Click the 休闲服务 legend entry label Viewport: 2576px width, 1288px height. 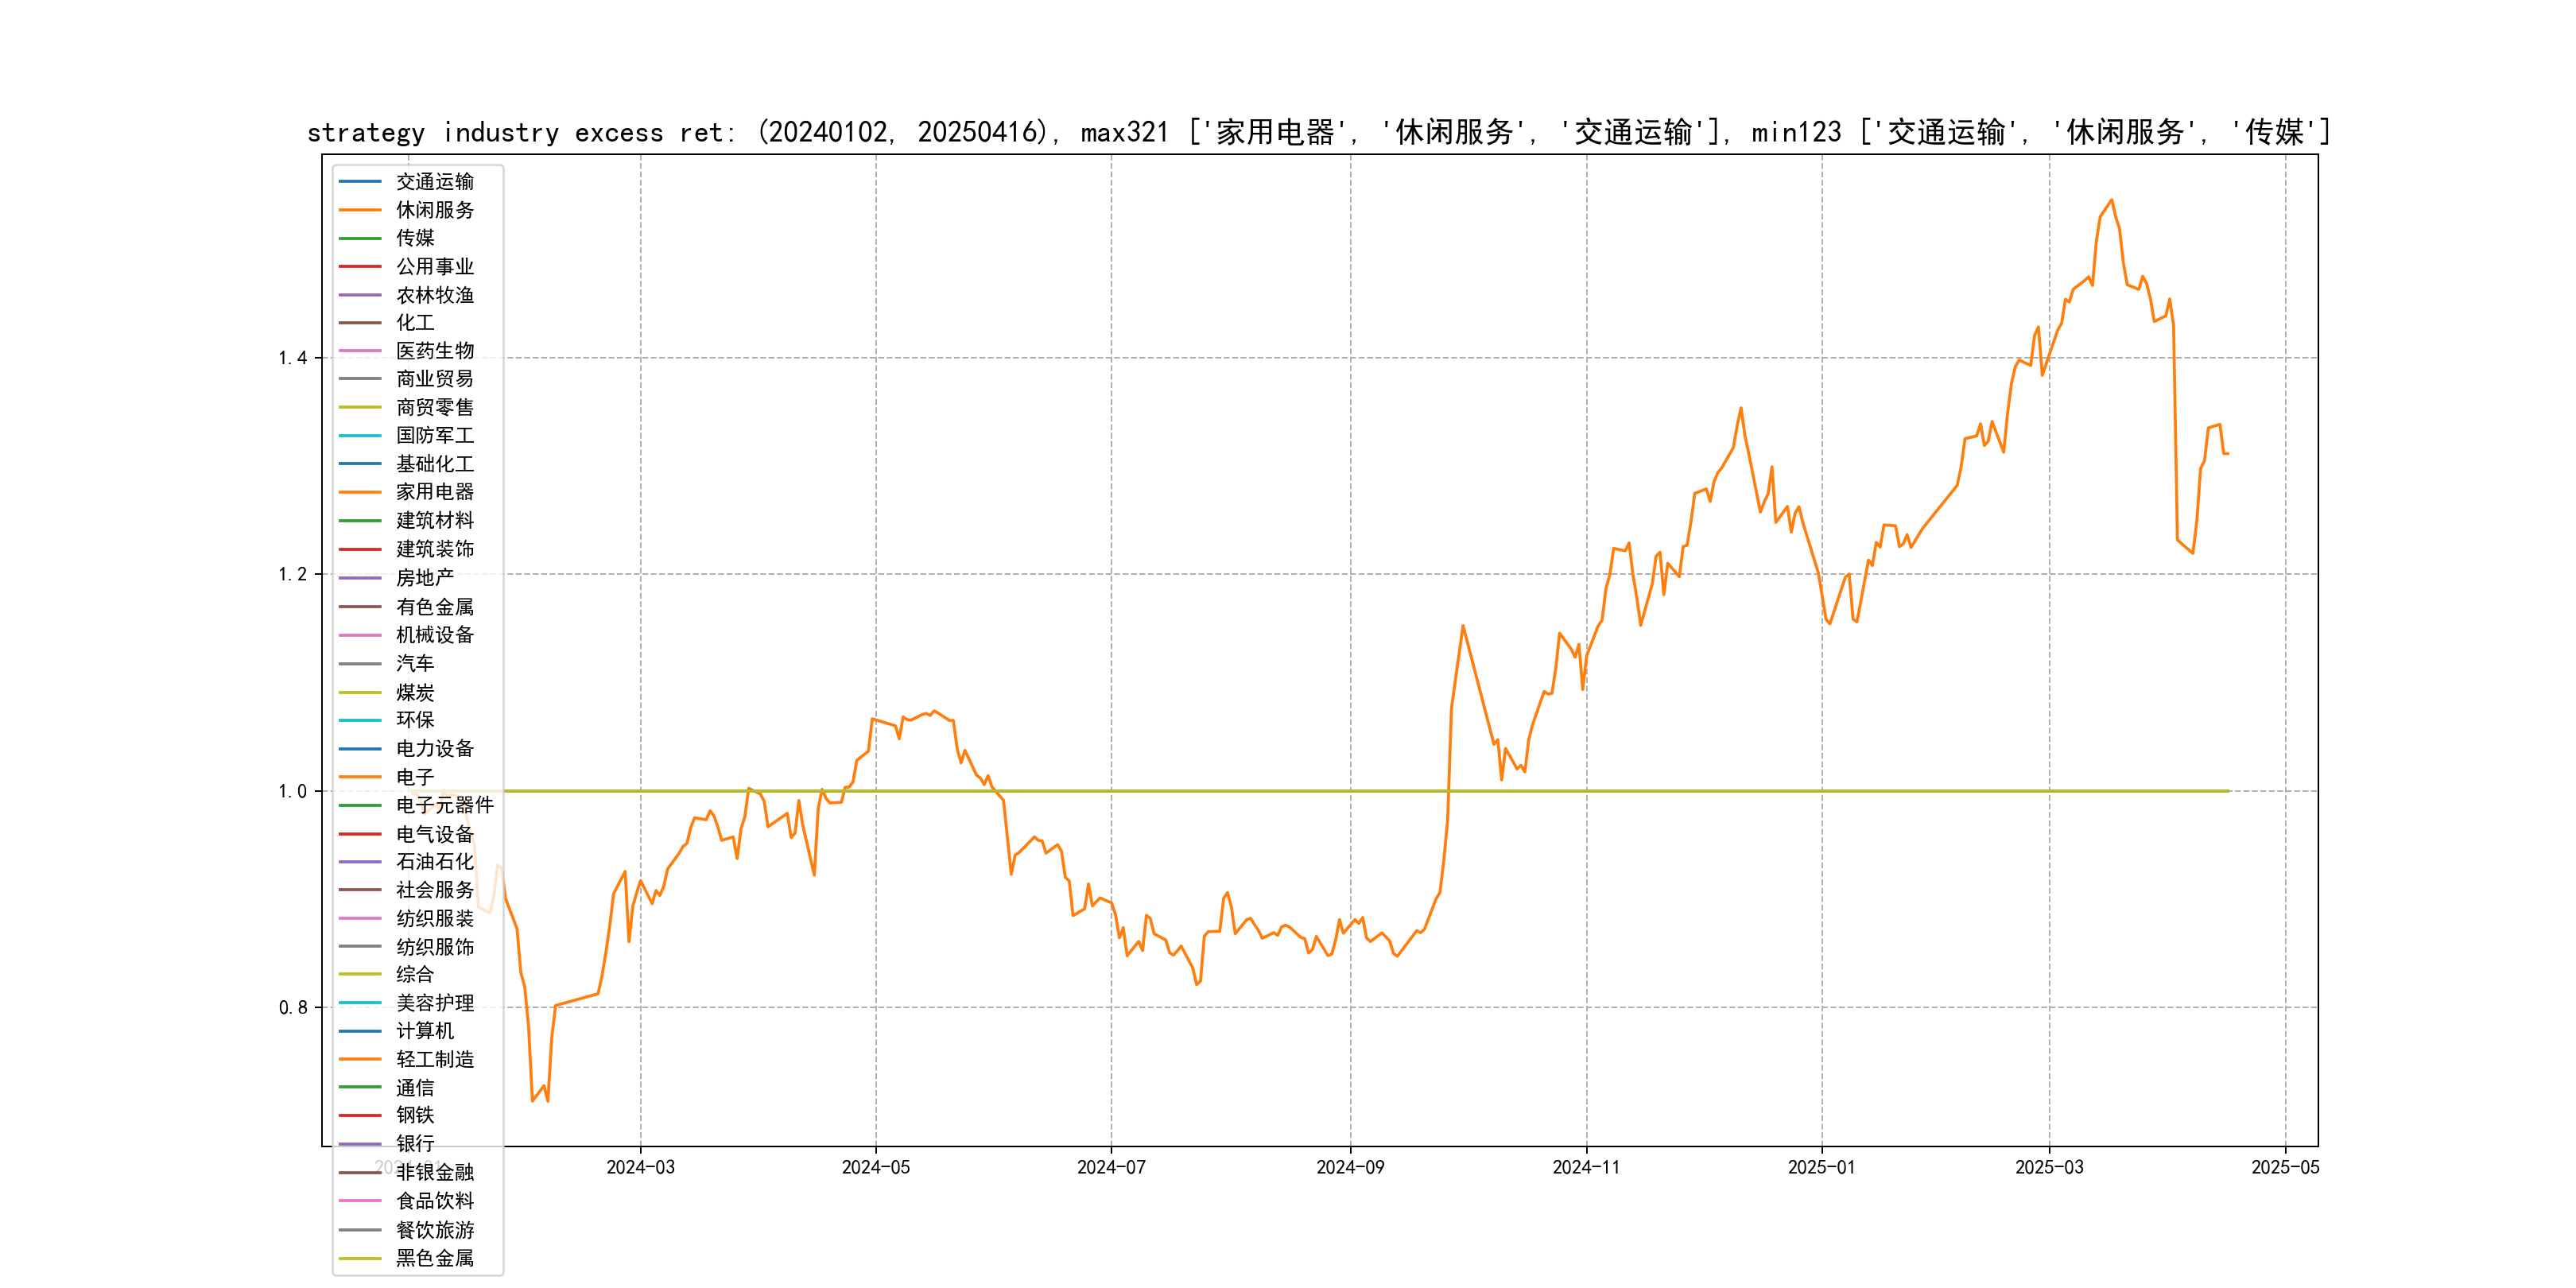(x=434, y=210)
